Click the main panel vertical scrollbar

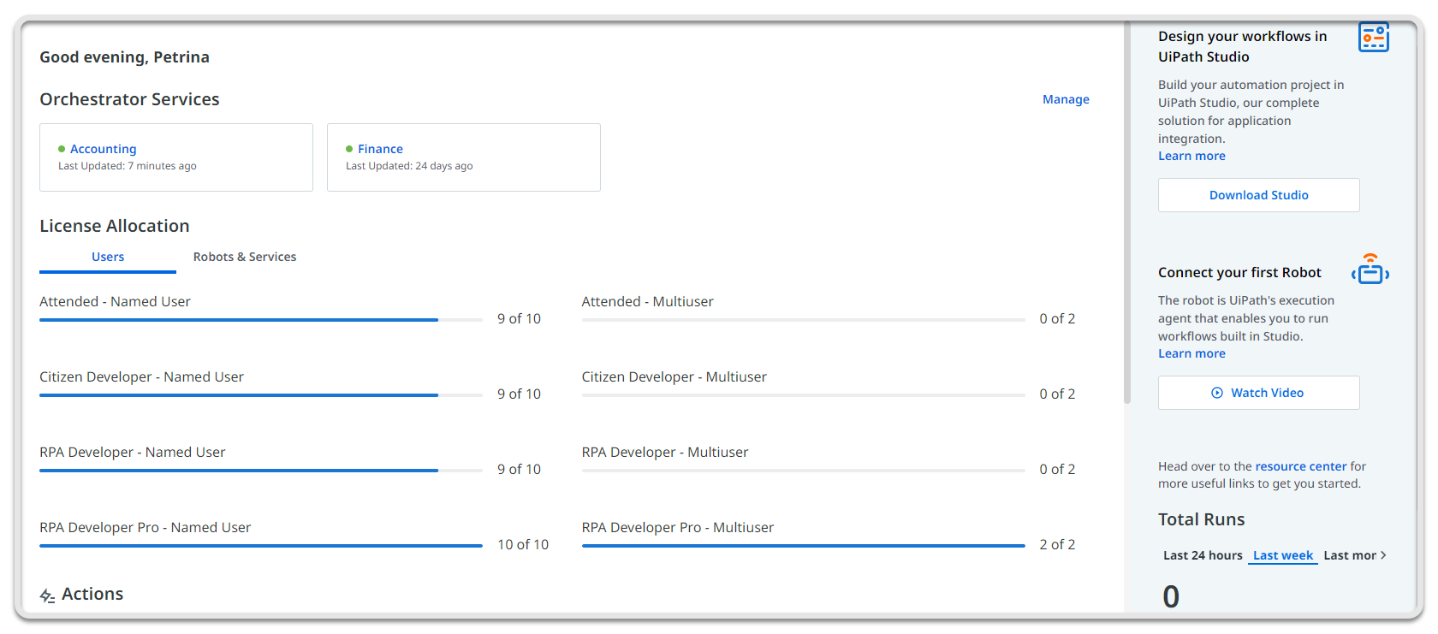click(1127, 214)
